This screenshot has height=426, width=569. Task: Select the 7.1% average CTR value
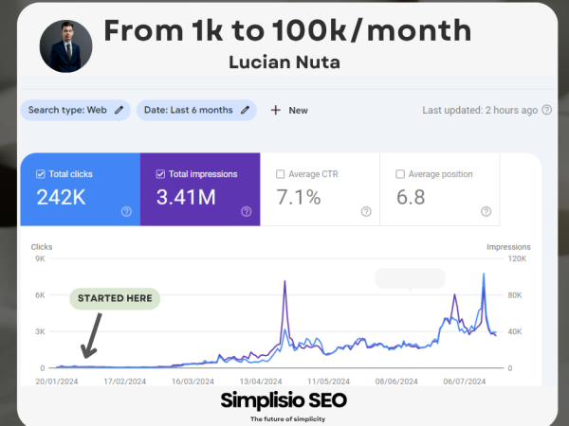(x=299, y=198)
